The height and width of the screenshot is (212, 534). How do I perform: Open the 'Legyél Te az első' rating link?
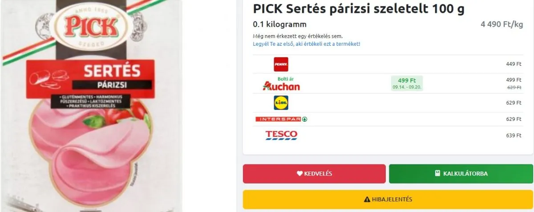(306, 44)
